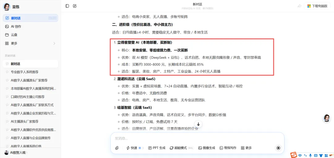Viewport: 334px width, 158px height.
Task: Click the line 成本：买断约 3000–8000 元
Action: tap(163, 64)
